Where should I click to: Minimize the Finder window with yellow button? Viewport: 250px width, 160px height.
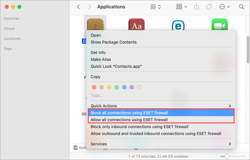[x=13, y=7]
